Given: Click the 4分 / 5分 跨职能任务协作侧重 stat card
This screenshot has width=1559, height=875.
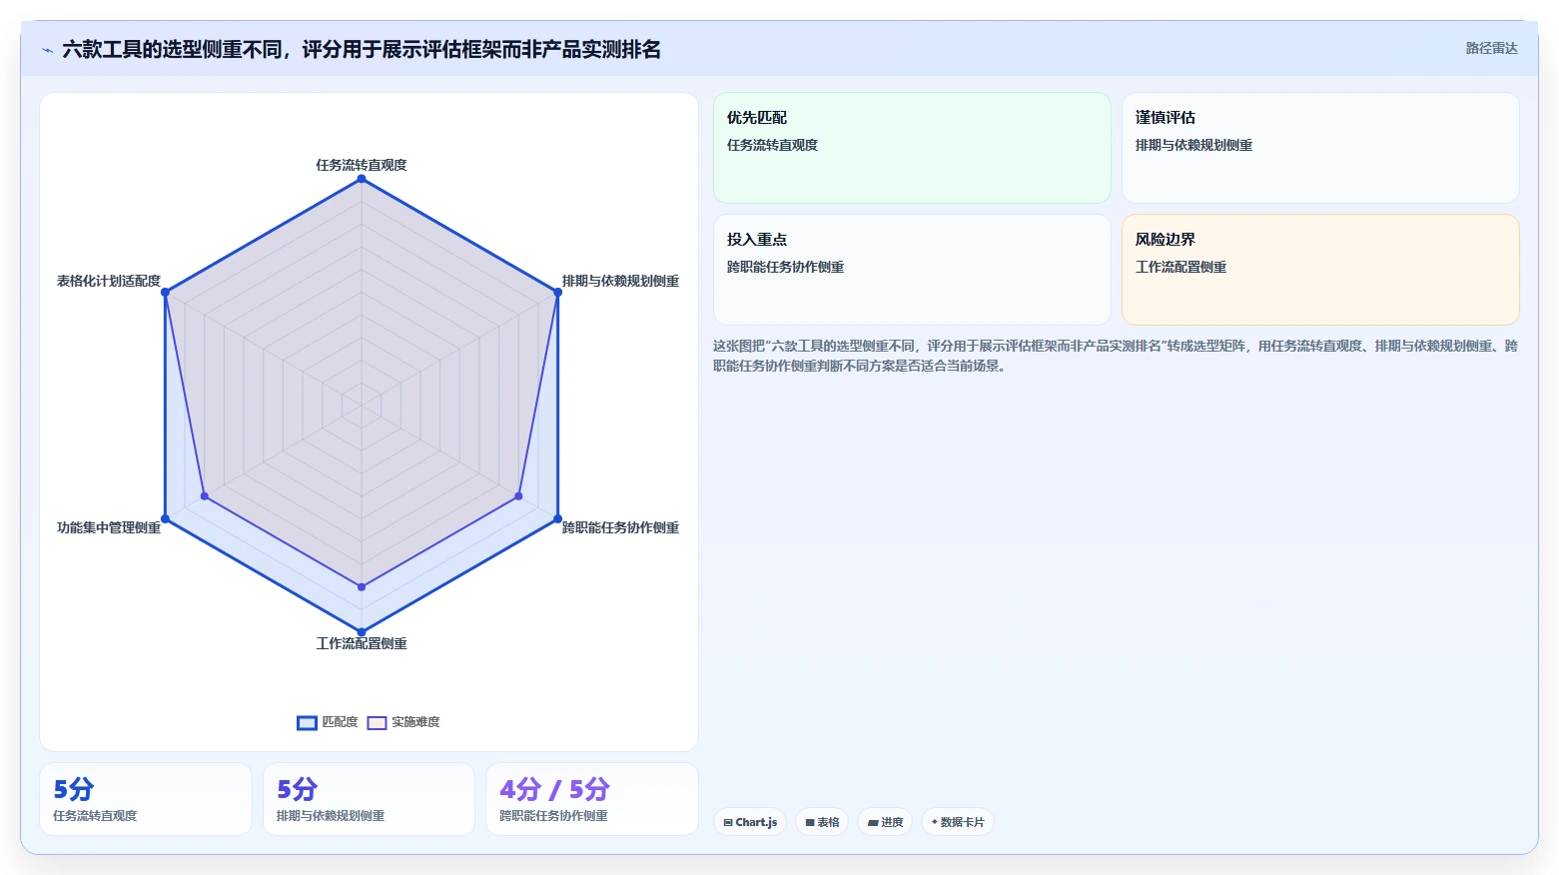Looking at the screenshot, I should click(x=592, y=799).
